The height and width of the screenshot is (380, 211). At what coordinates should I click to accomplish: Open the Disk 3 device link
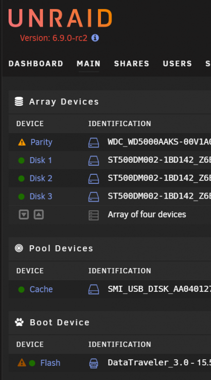[41, 196]
